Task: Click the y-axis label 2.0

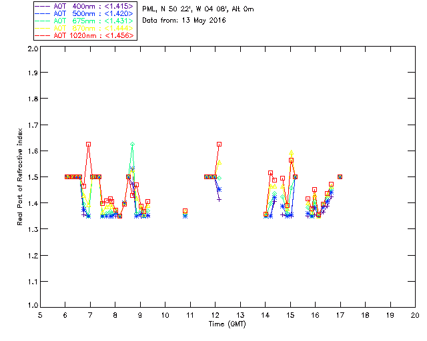Action: [x=33, y=49]
